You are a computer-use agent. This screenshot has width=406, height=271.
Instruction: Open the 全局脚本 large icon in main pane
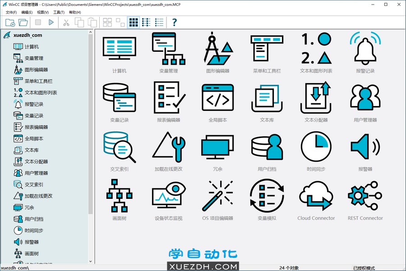tap(218, 97)
